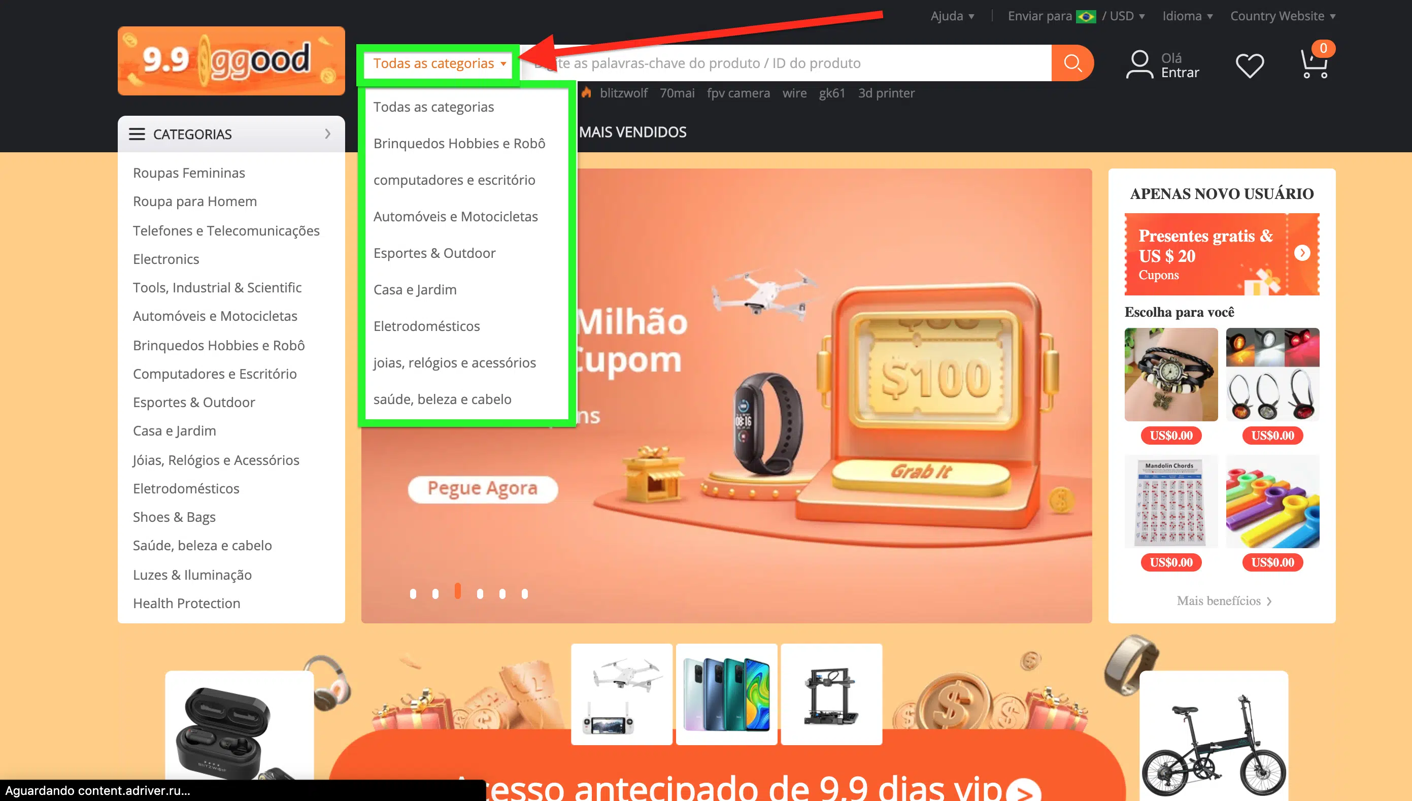
Task: Select joias, relógios e acessórios in dropdown
Action: [454, 362]
